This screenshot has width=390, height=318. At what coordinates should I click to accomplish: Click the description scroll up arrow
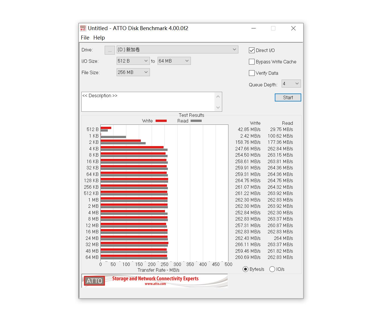point(218,96)
